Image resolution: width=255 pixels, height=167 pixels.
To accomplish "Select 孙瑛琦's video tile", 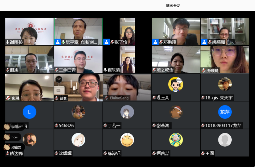I will pyautogui.click(x=225, y=60).
